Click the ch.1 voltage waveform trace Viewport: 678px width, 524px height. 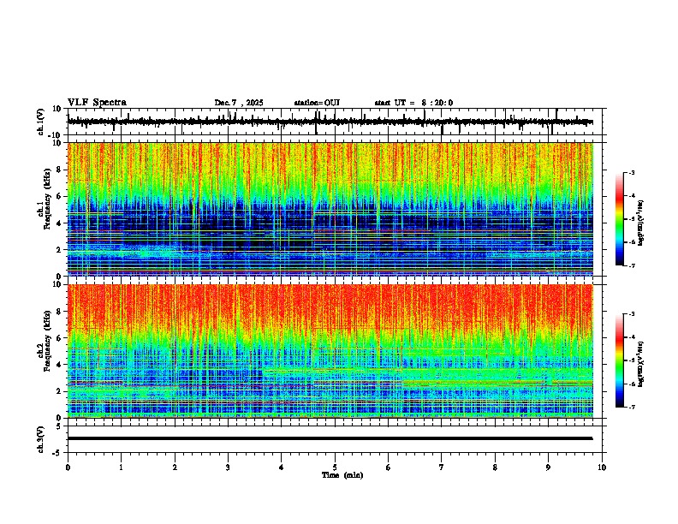(x=330, y=122)
